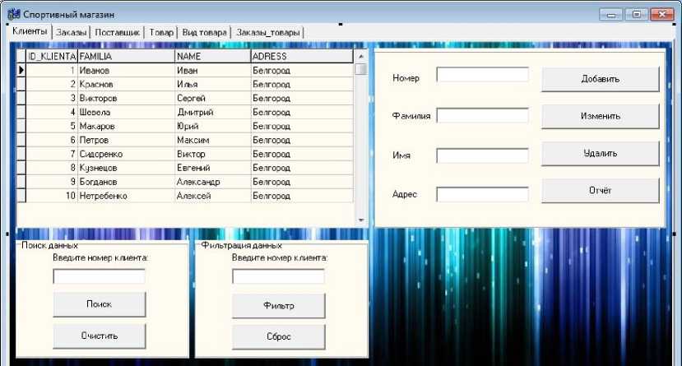This screenshot has height=366, width=682.
Task: Select cell with surname Краснов
Action: point(126,85)
